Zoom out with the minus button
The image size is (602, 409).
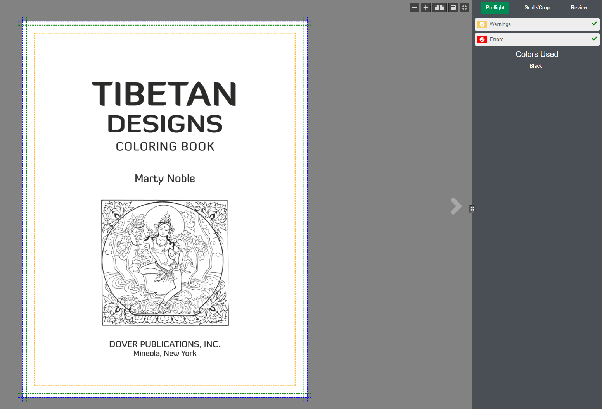pos(414,8)
